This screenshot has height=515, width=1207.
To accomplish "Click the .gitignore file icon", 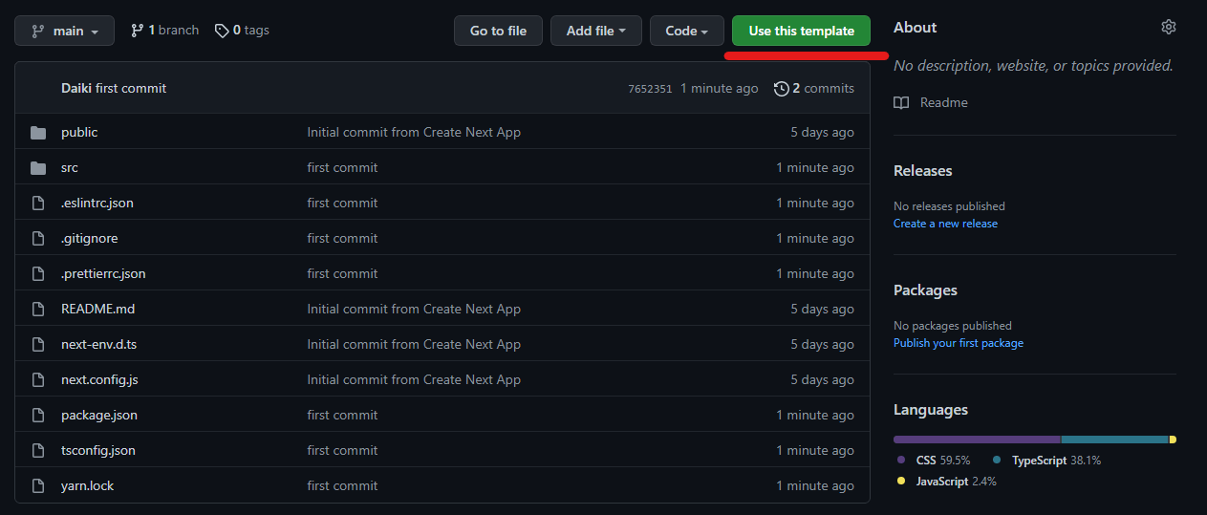I will [38, 238].
